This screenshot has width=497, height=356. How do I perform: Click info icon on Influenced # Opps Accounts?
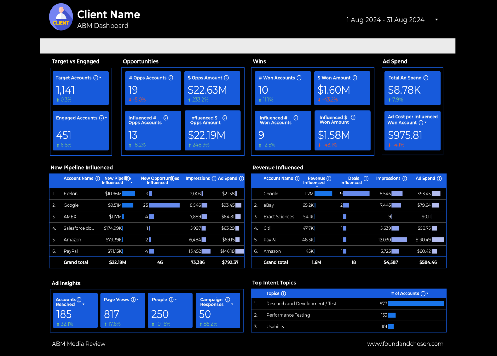166,118
